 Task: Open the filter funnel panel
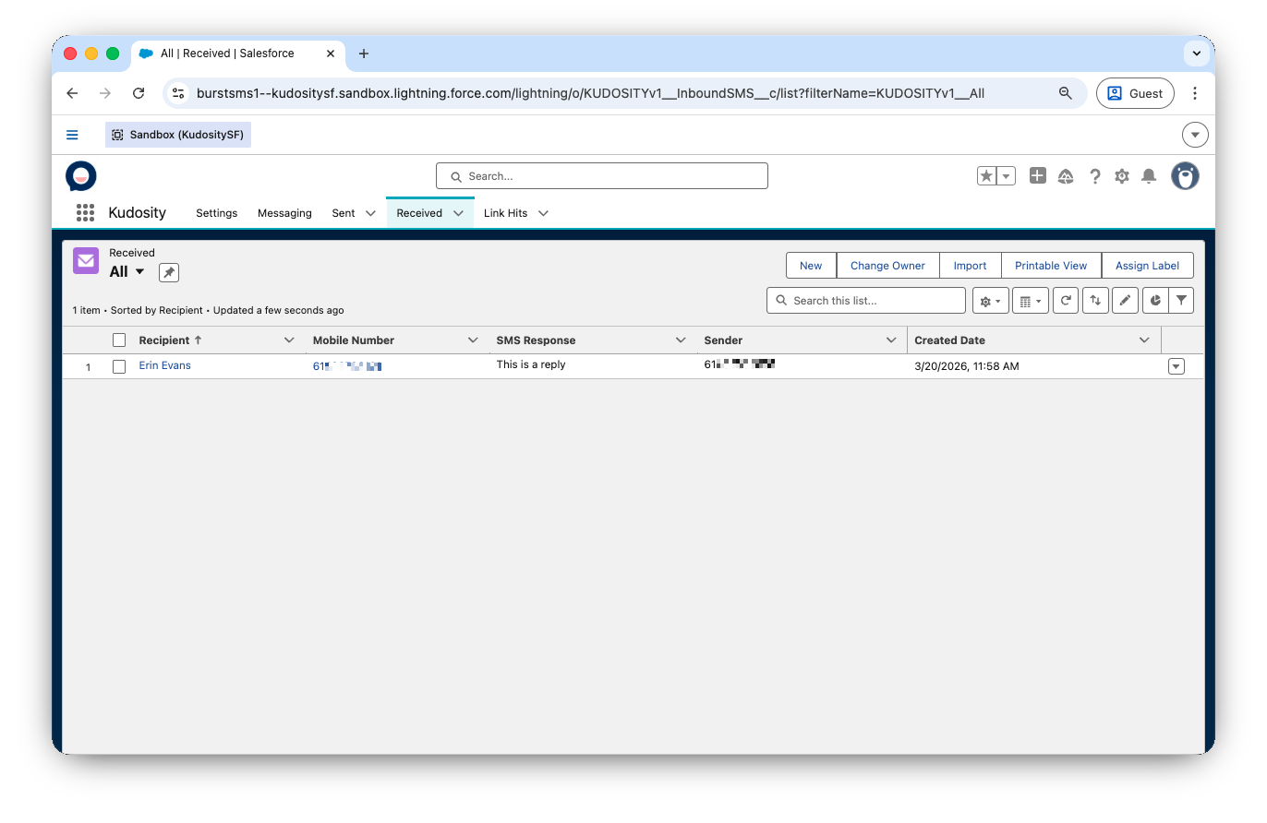coord(1181,301)
